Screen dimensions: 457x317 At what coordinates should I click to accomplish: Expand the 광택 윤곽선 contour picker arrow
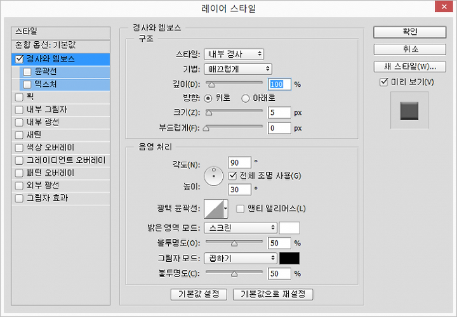click(225, 209)
